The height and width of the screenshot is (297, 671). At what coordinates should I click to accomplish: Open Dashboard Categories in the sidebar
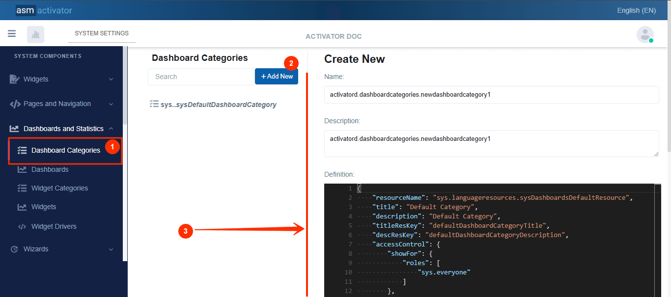66,150
